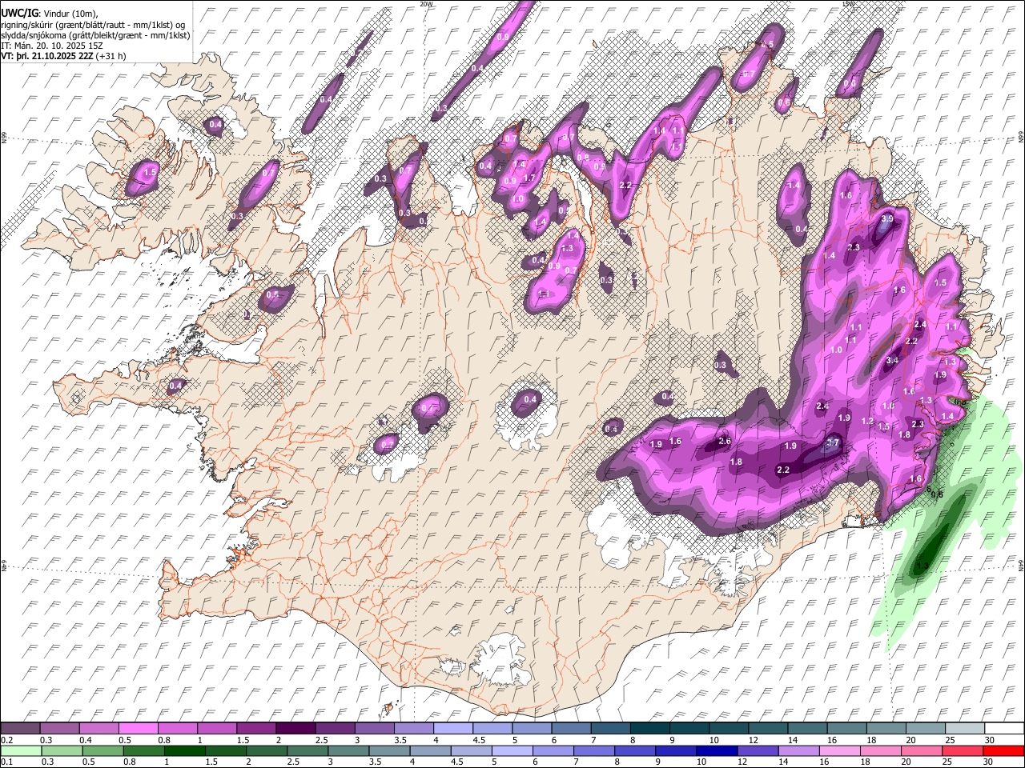Click the 20W longitude label at top
Image resolution: width=1025 pixels, height=768 pixels.
tap(426, 4)
